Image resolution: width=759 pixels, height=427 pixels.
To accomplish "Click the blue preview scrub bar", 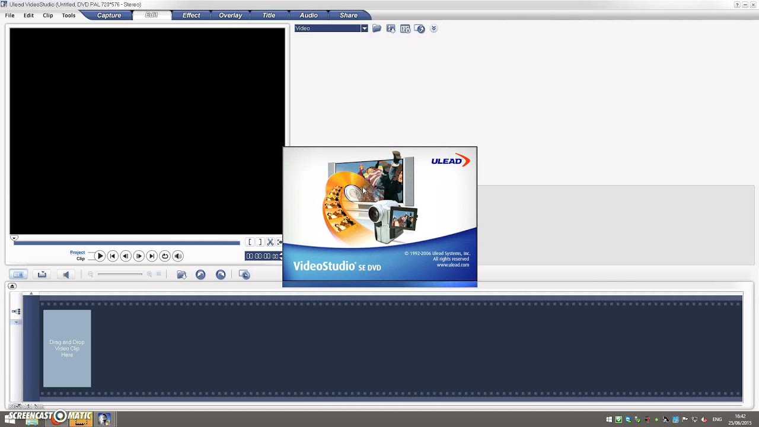I will 127,243.
